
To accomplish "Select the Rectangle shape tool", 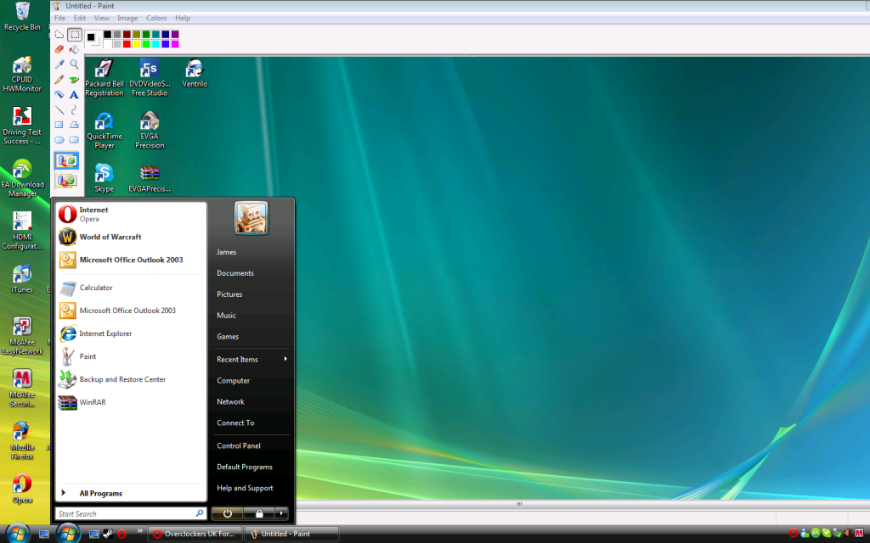I will point(59,125).
